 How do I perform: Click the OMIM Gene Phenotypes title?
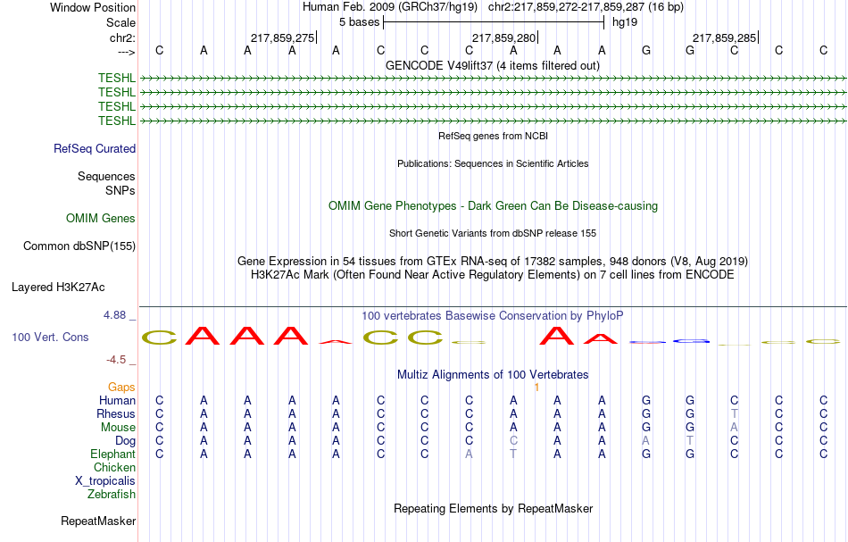tap(494, 205)
